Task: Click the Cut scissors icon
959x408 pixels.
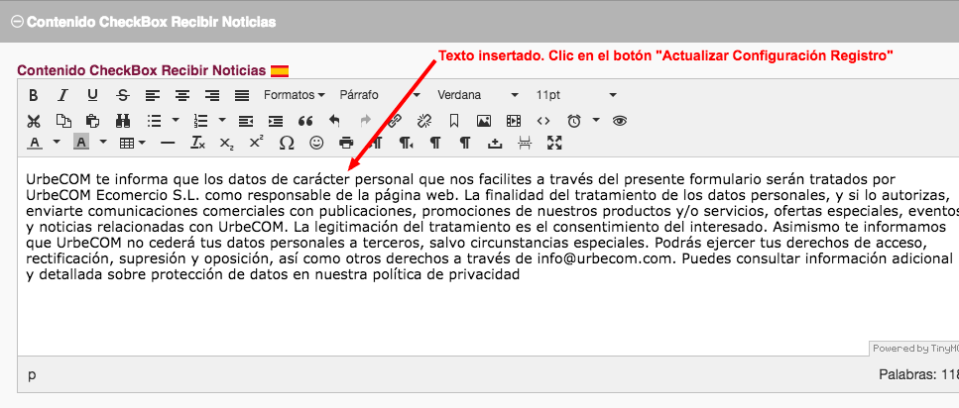Action: [33, 121]
